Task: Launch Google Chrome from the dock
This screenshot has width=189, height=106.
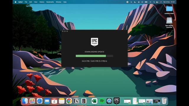Action: pyautogui.click(x=69, y=101)
